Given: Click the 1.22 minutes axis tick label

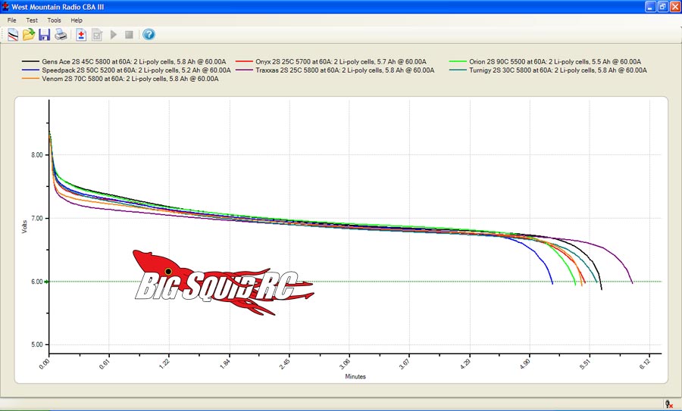Looking at the screenshot, I should pyautogui.click(x=164, y=364).
